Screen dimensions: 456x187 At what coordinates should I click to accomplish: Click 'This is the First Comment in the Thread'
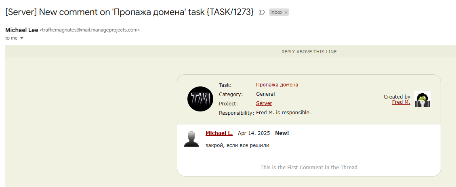point(309,167)
